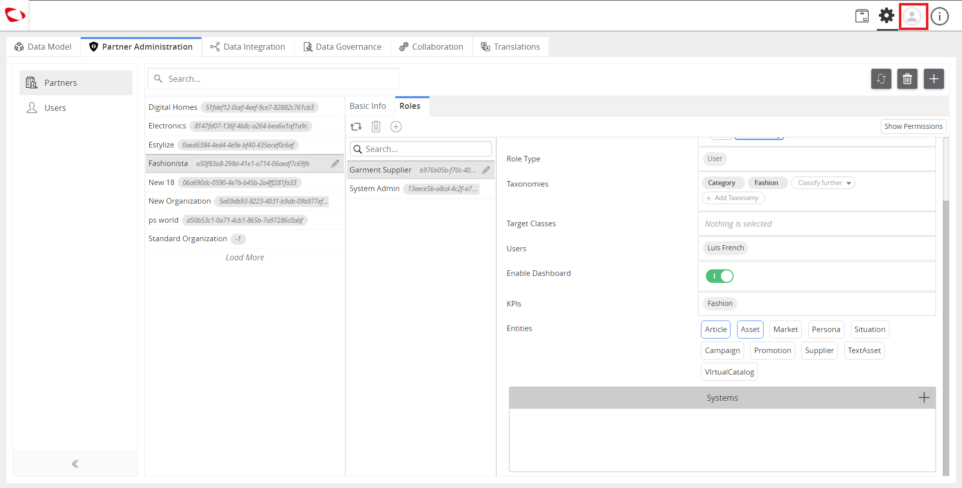Switch to Data Governance tab
This screenshot has width=962, height=488.
pyautogui.click(x=343, y=47)
